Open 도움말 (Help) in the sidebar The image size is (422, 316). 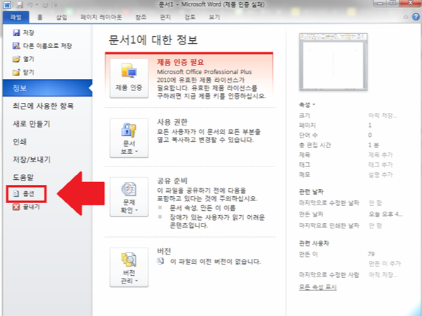23,178
